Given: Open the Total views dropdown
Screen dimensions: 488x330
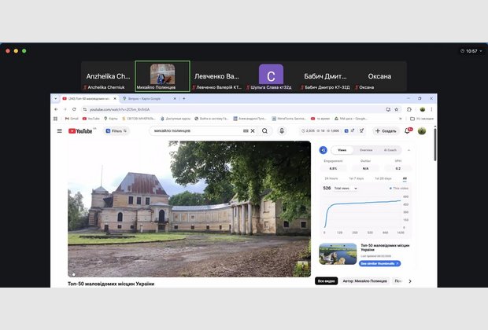Looking at the screenshot, I should [346, 189].
